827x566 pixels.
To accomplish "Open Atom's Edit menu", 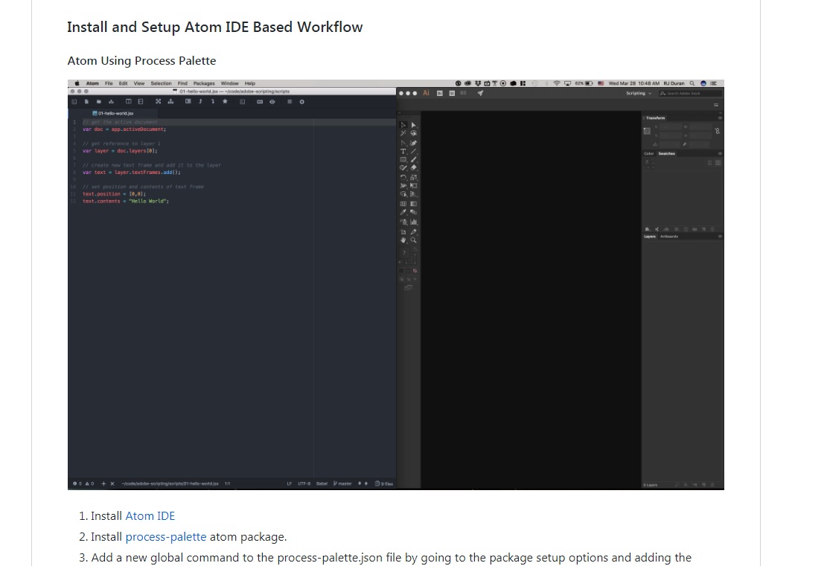I will click(123, 83).
